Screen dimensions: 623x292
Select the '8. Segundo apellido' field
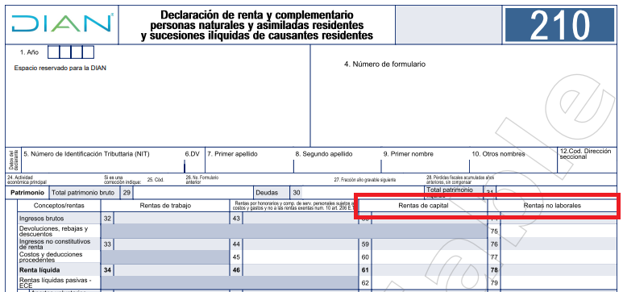point(338,165)
